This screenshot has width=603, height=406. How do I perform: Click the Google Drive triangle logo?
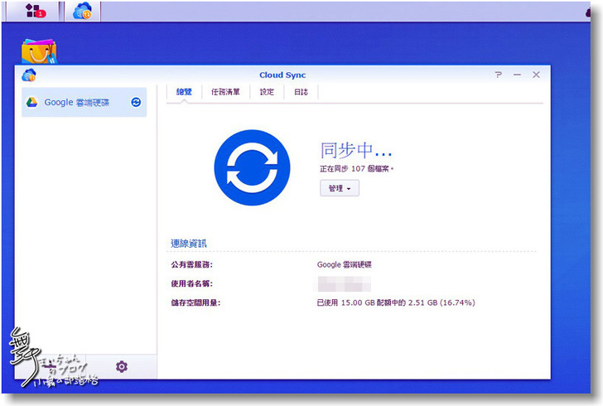pyautogui.click(x=31, y=103)
